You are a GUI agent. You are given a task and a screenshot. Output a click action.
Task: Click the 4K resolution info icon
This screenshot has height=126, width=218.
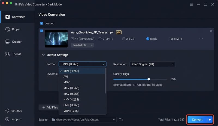(x=72, y=39)
